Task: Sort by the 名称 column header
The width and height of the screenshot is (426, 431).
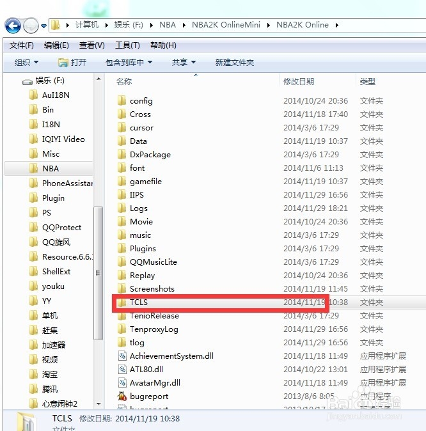Action: coord(123,82)
